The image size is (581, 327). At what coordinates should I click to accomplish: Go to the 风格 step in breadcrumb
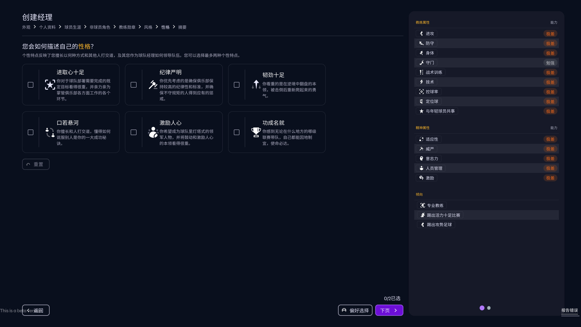[x=148, y=27]
